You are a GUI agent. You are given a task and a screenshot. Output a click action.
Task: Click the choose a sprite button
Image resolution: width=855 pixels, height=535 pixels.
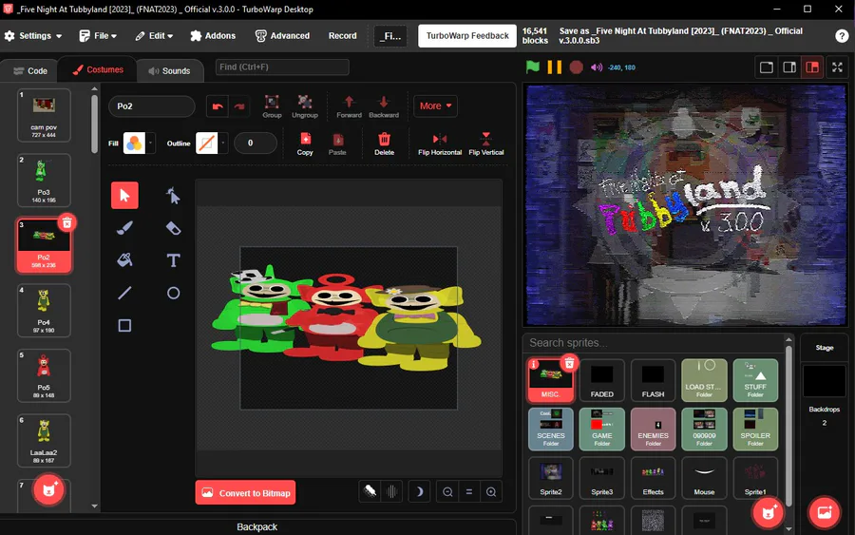(769, 512)
